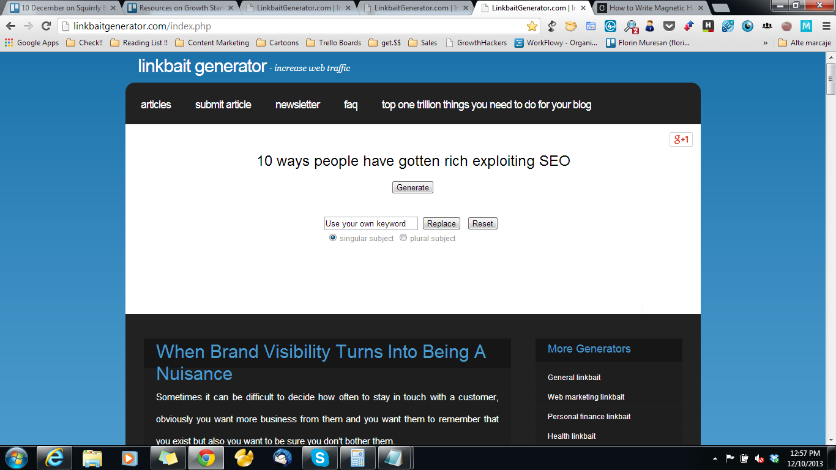Switch to the How to Write Magnetic tab
836x470 pixels.
pos(650,8)
